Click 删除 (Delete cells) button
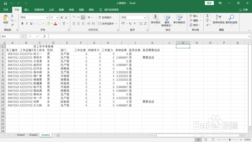 (195, 20)
